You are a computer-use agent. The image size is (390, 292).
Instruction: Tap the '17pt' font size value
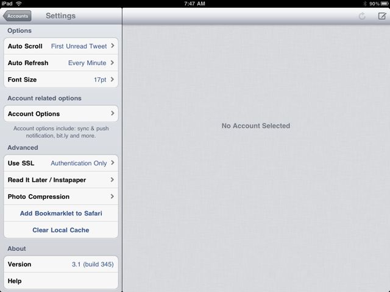point(100,80)
